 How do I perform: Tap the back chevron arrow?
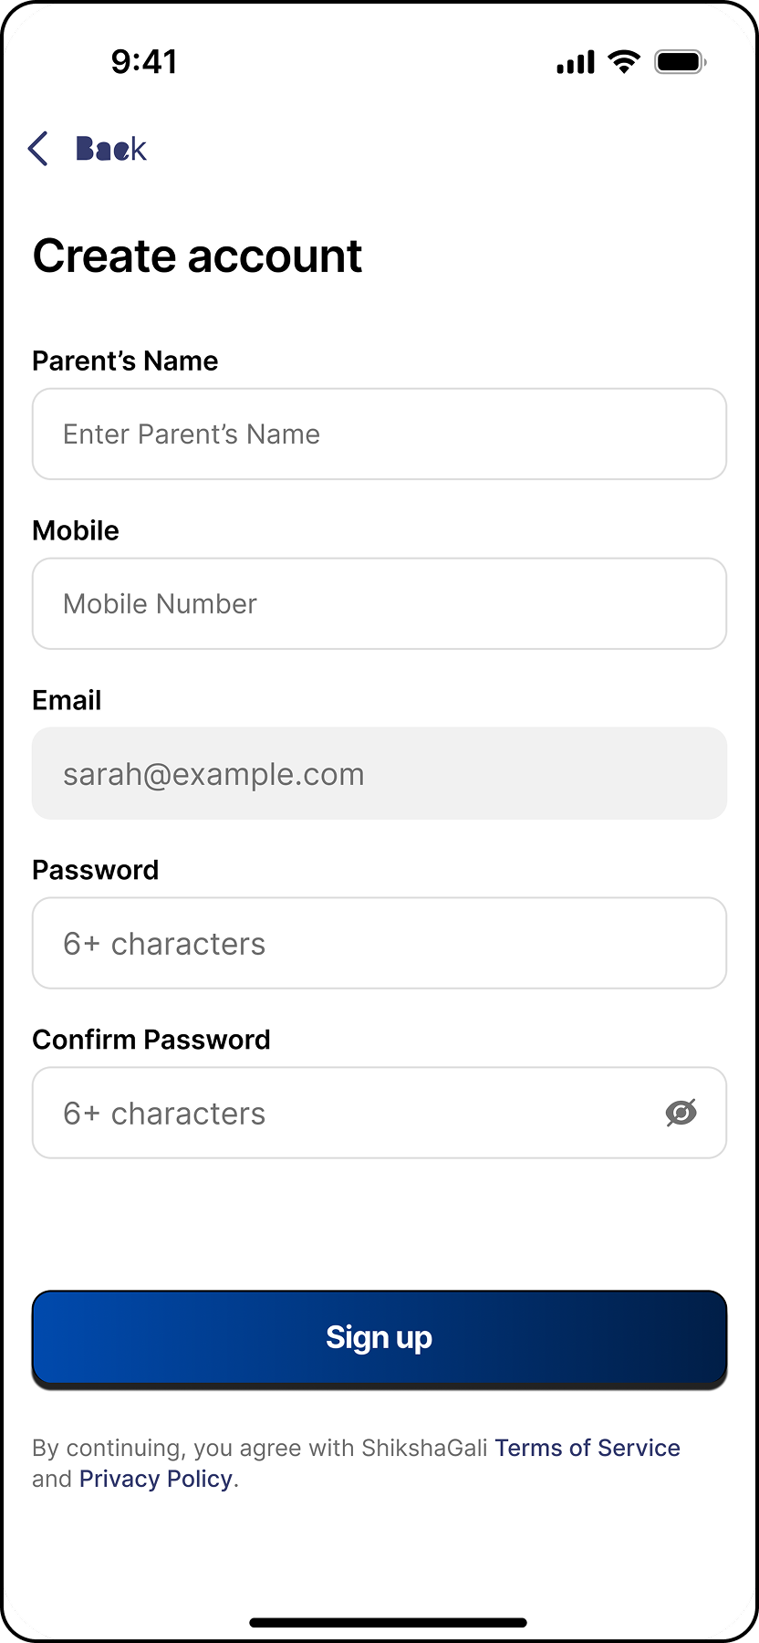tap(38, 149)
